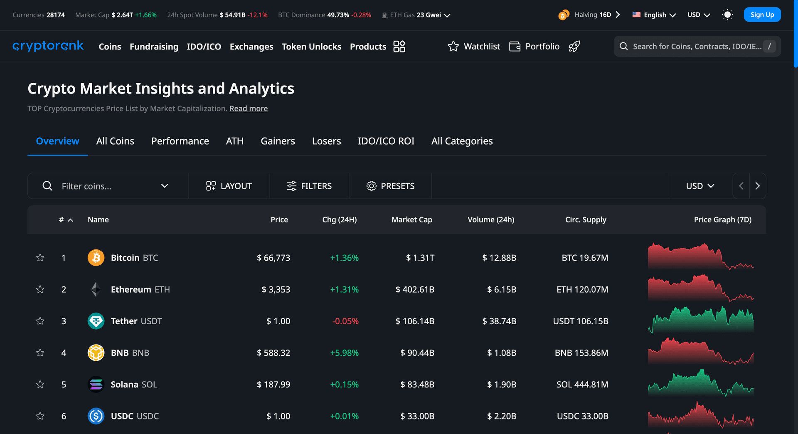Screen dimensions: 798x434
Task: Expand the Filter coins dropdown chevron
Action: [165, 186]
